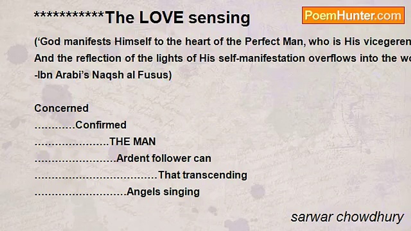Image resolution: width=411 pixels, height=231 pixels.
Task: Click the word Concerned
Action: click(x=61, y=108)
